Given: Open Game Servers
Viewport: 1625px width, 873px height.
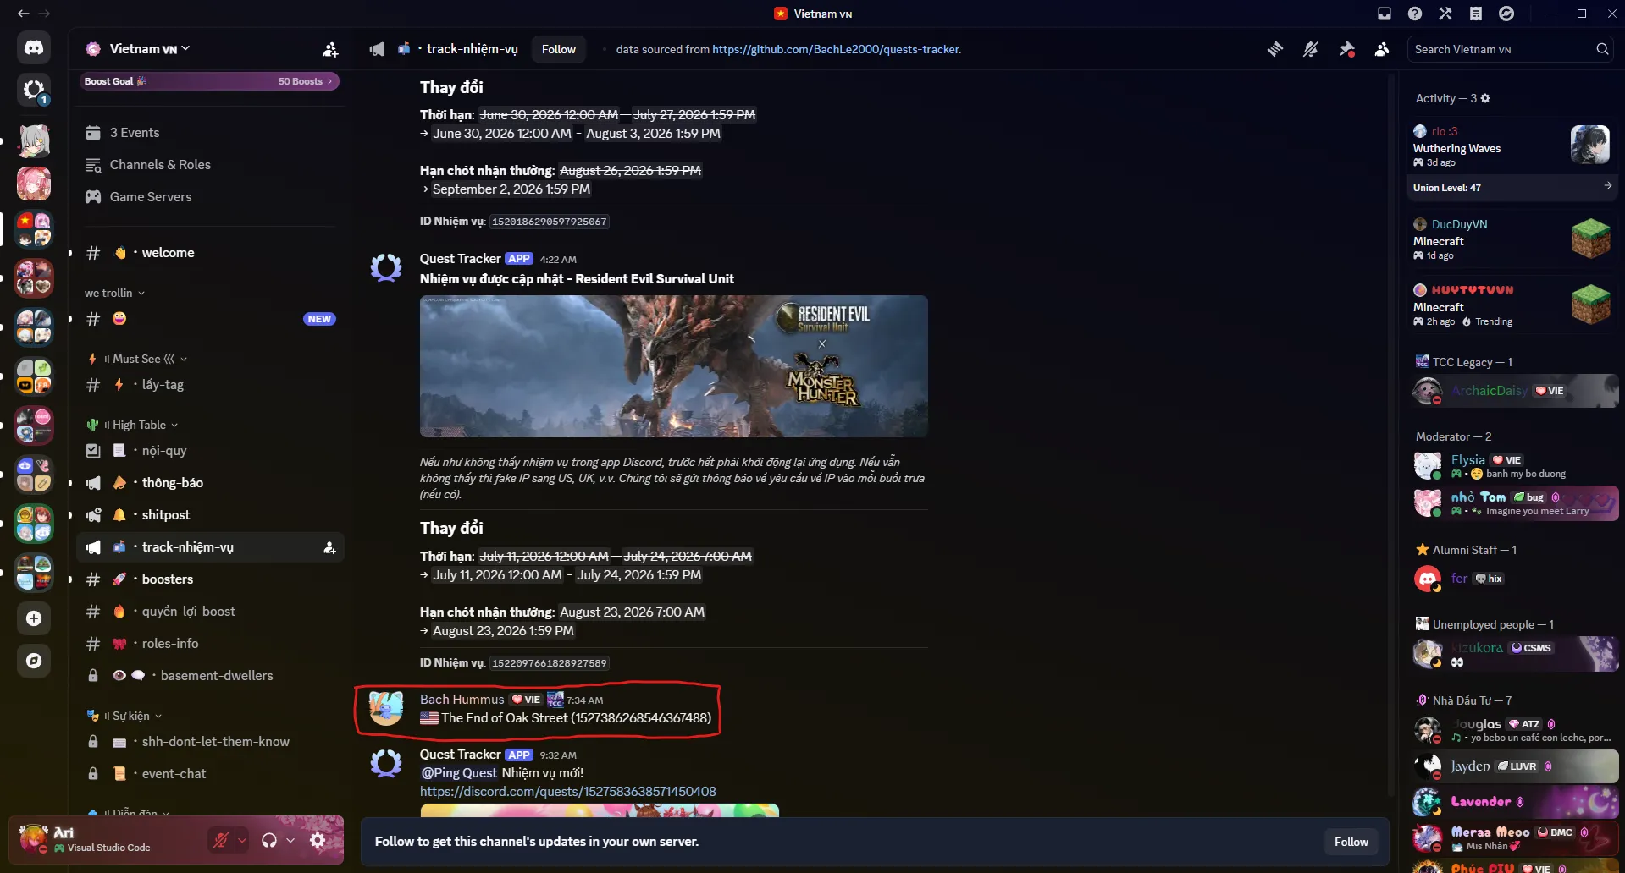Looking at the screenshot, I should click(210, 197).
